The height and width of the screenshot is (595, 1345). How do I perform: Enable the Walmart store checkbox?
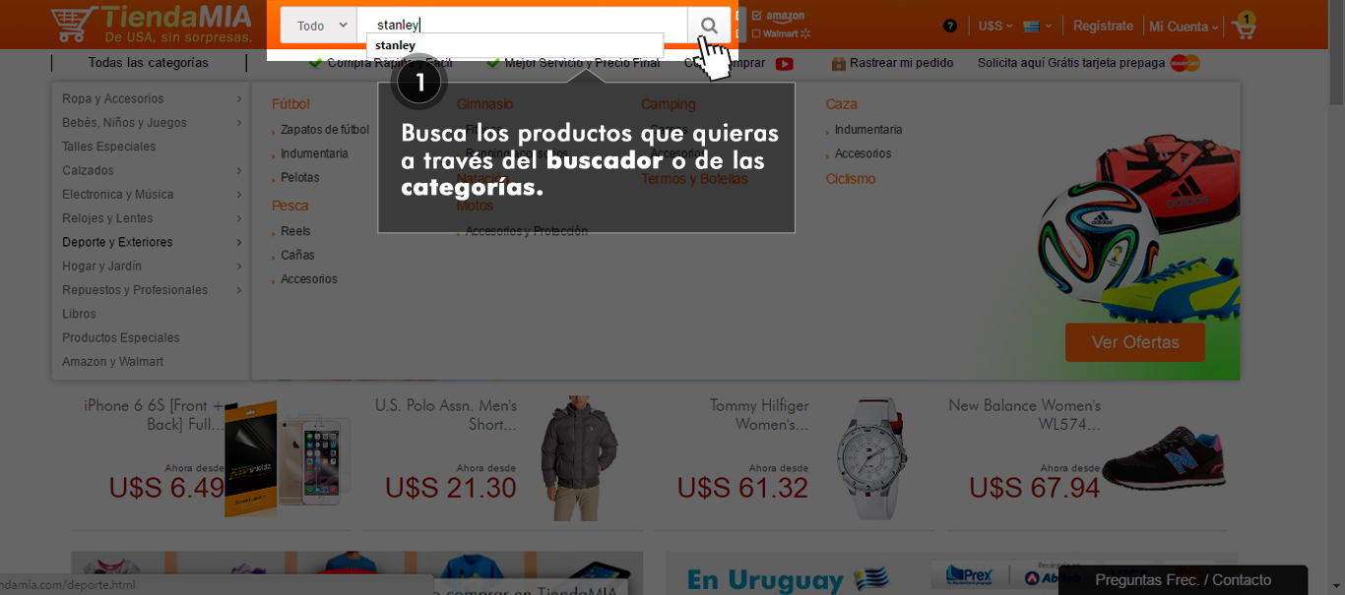tap(756, 33)
